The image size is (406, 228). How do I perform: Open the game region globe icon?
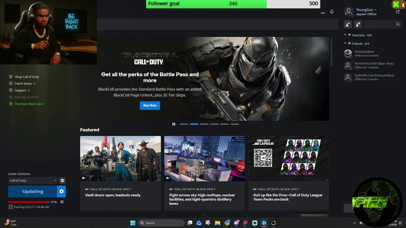pyautogui.click(x=62, y=180)
